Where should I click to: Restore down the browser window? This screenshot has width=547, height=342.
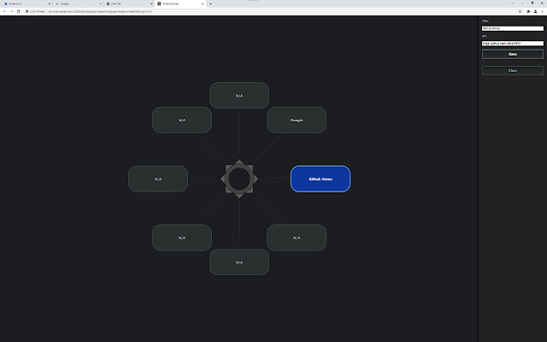(x=532, y=3)
